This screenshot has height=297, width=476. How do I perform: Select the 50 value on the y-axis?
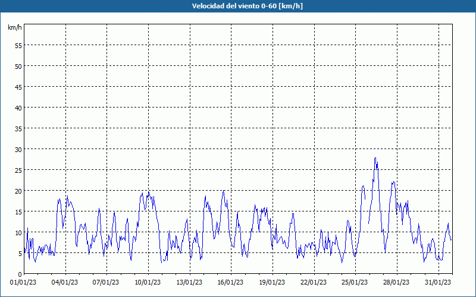point(18,66)
